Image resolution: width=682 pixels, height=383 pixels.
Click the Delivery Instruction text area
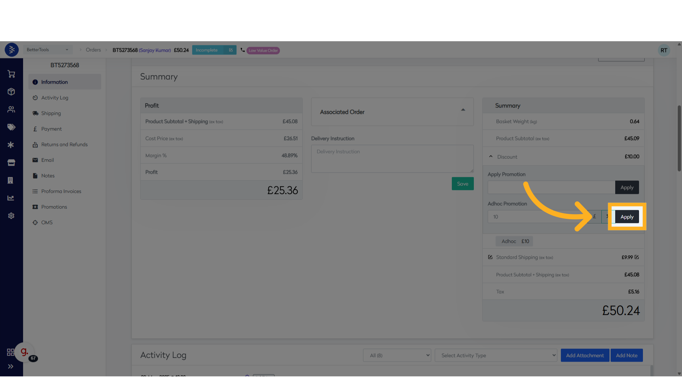coord(392,159)
